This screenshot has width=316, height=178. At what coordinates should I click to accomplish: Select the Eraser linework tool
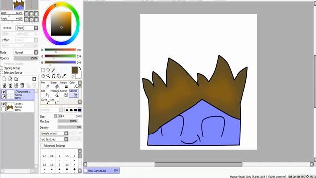54,85
